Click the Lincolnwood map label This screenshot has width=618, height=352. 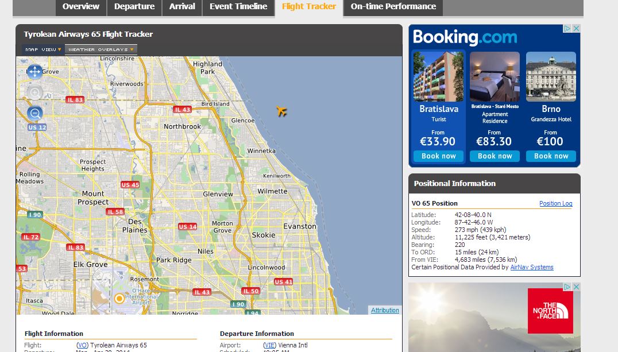click(266, 267)
